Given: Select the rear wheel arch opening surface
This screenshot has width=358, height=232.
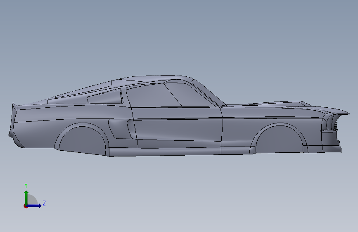Looking at the screenshot, I should tap(82, 141).
